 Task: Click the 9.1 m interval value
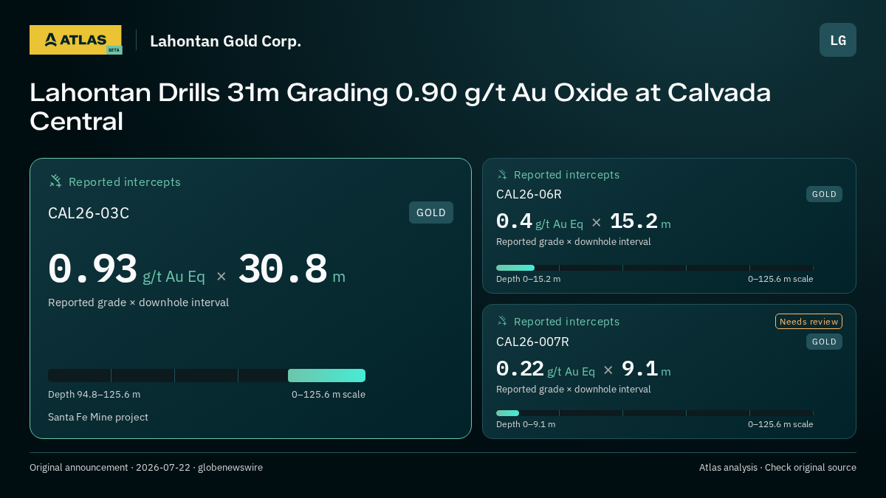[639, 369]
